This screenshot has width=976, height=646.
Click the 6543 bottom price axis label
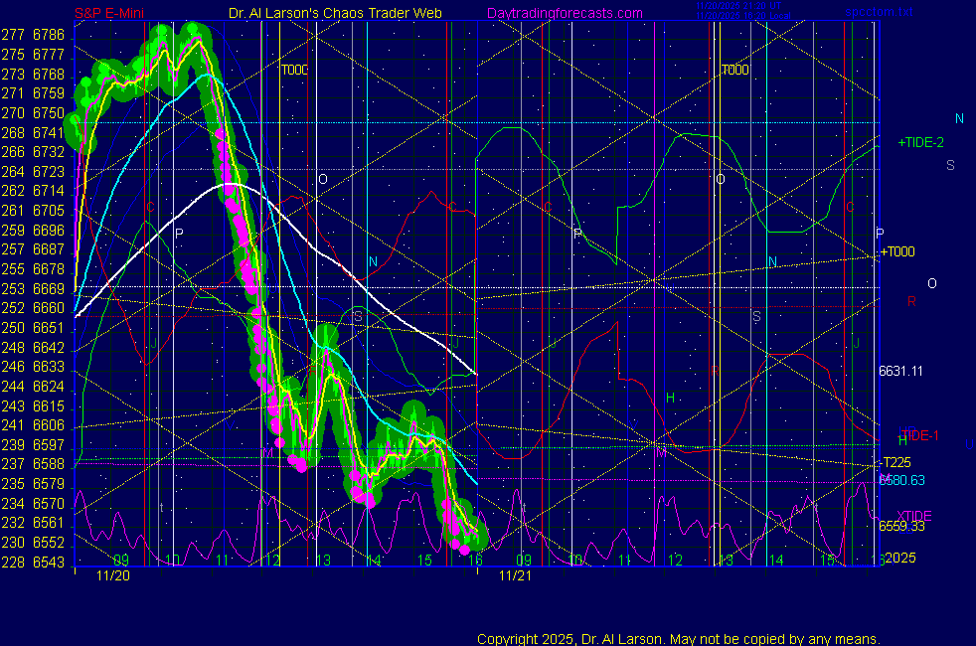(x=48, y=563)
